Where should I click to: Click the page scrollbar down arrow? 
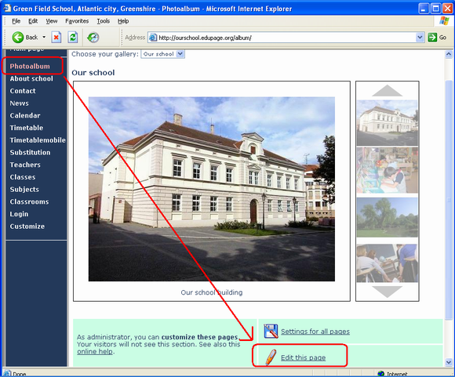point(449,362)
